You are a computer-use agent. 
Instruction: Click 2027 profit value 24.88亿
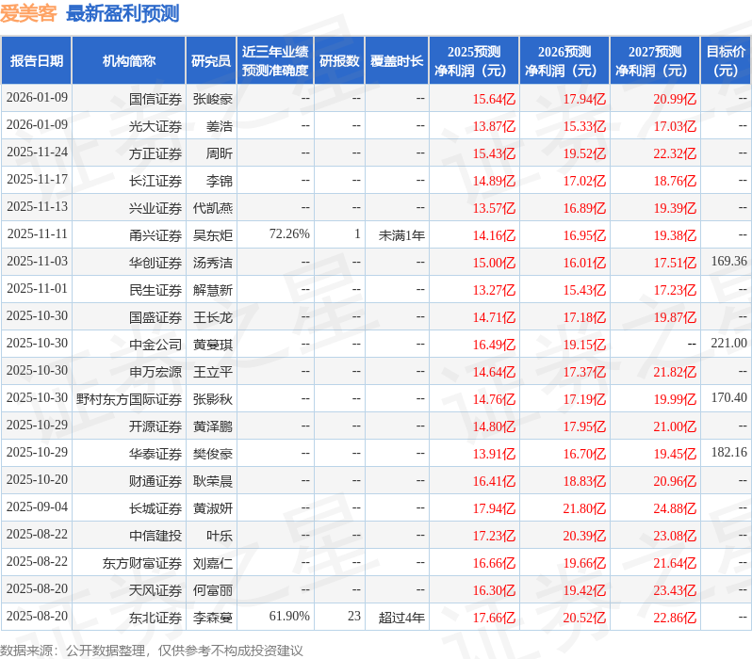click(x=675, y=509)
